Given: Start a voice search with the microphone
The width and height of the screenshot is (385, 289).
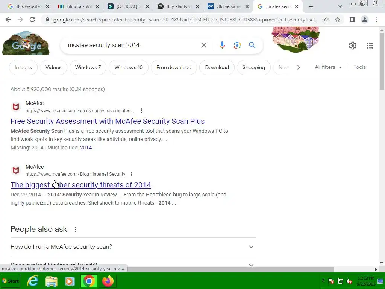Looking at the screenshot, I should [x=222, y=45].
